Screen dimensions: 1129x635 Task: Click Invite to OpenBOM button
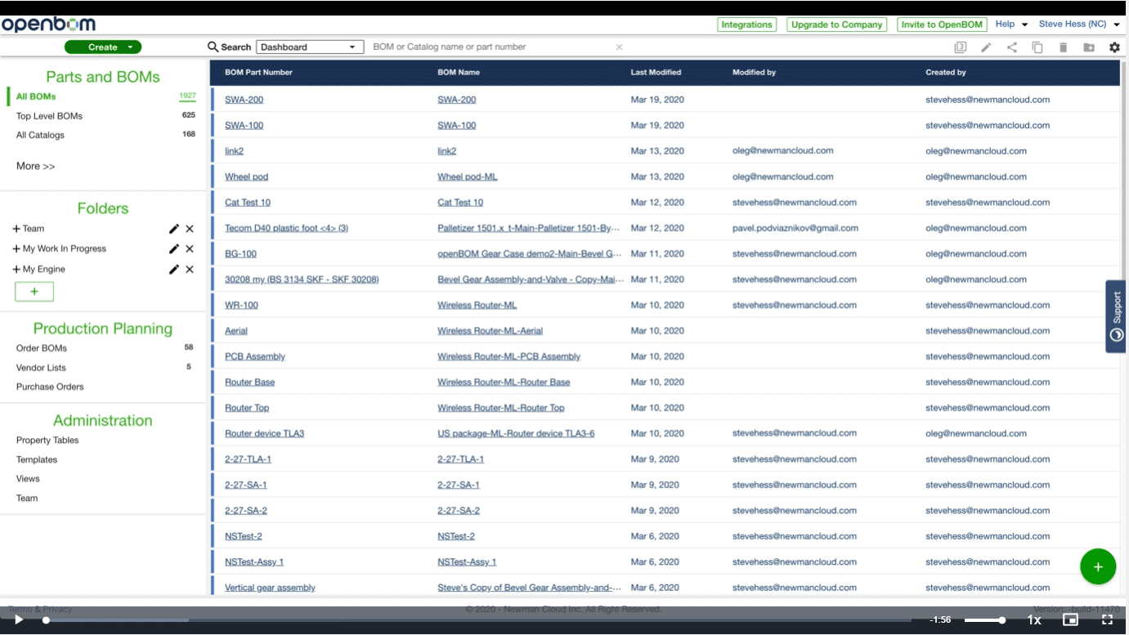click(x=942, y=25)
